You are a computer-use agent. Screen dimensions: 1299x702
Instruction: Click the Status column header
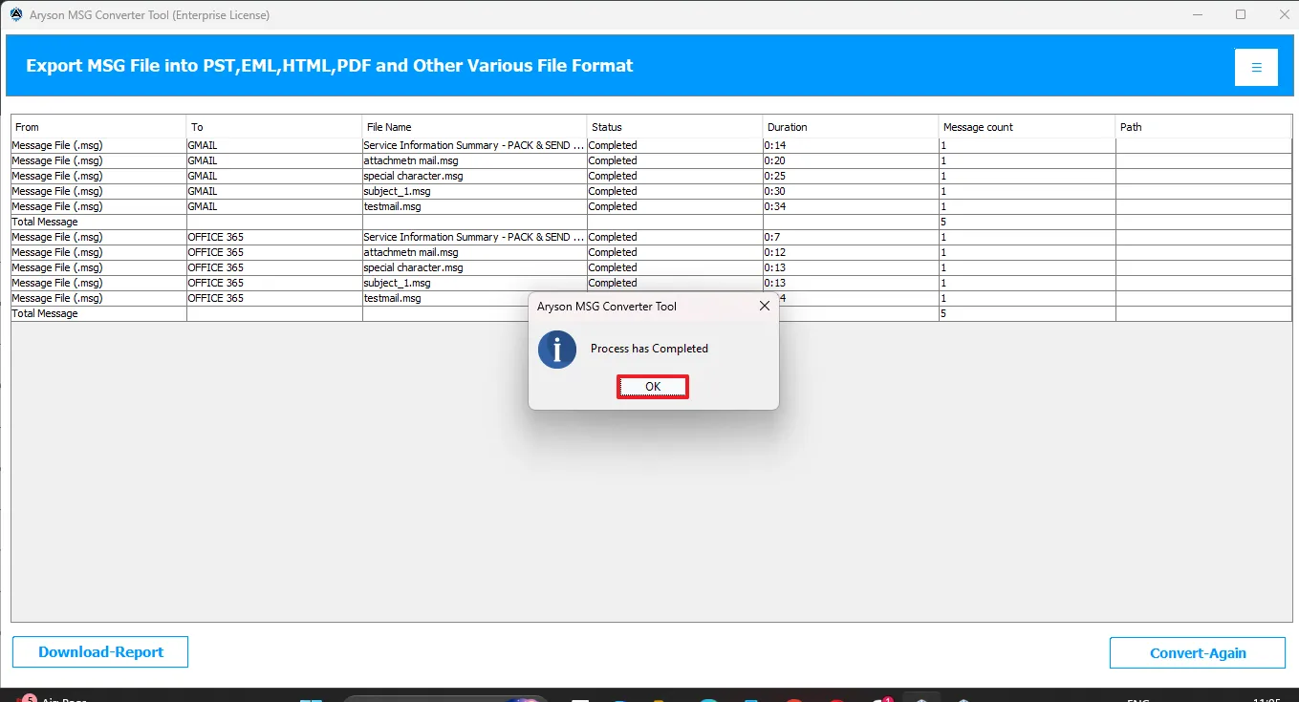[675, 127]
